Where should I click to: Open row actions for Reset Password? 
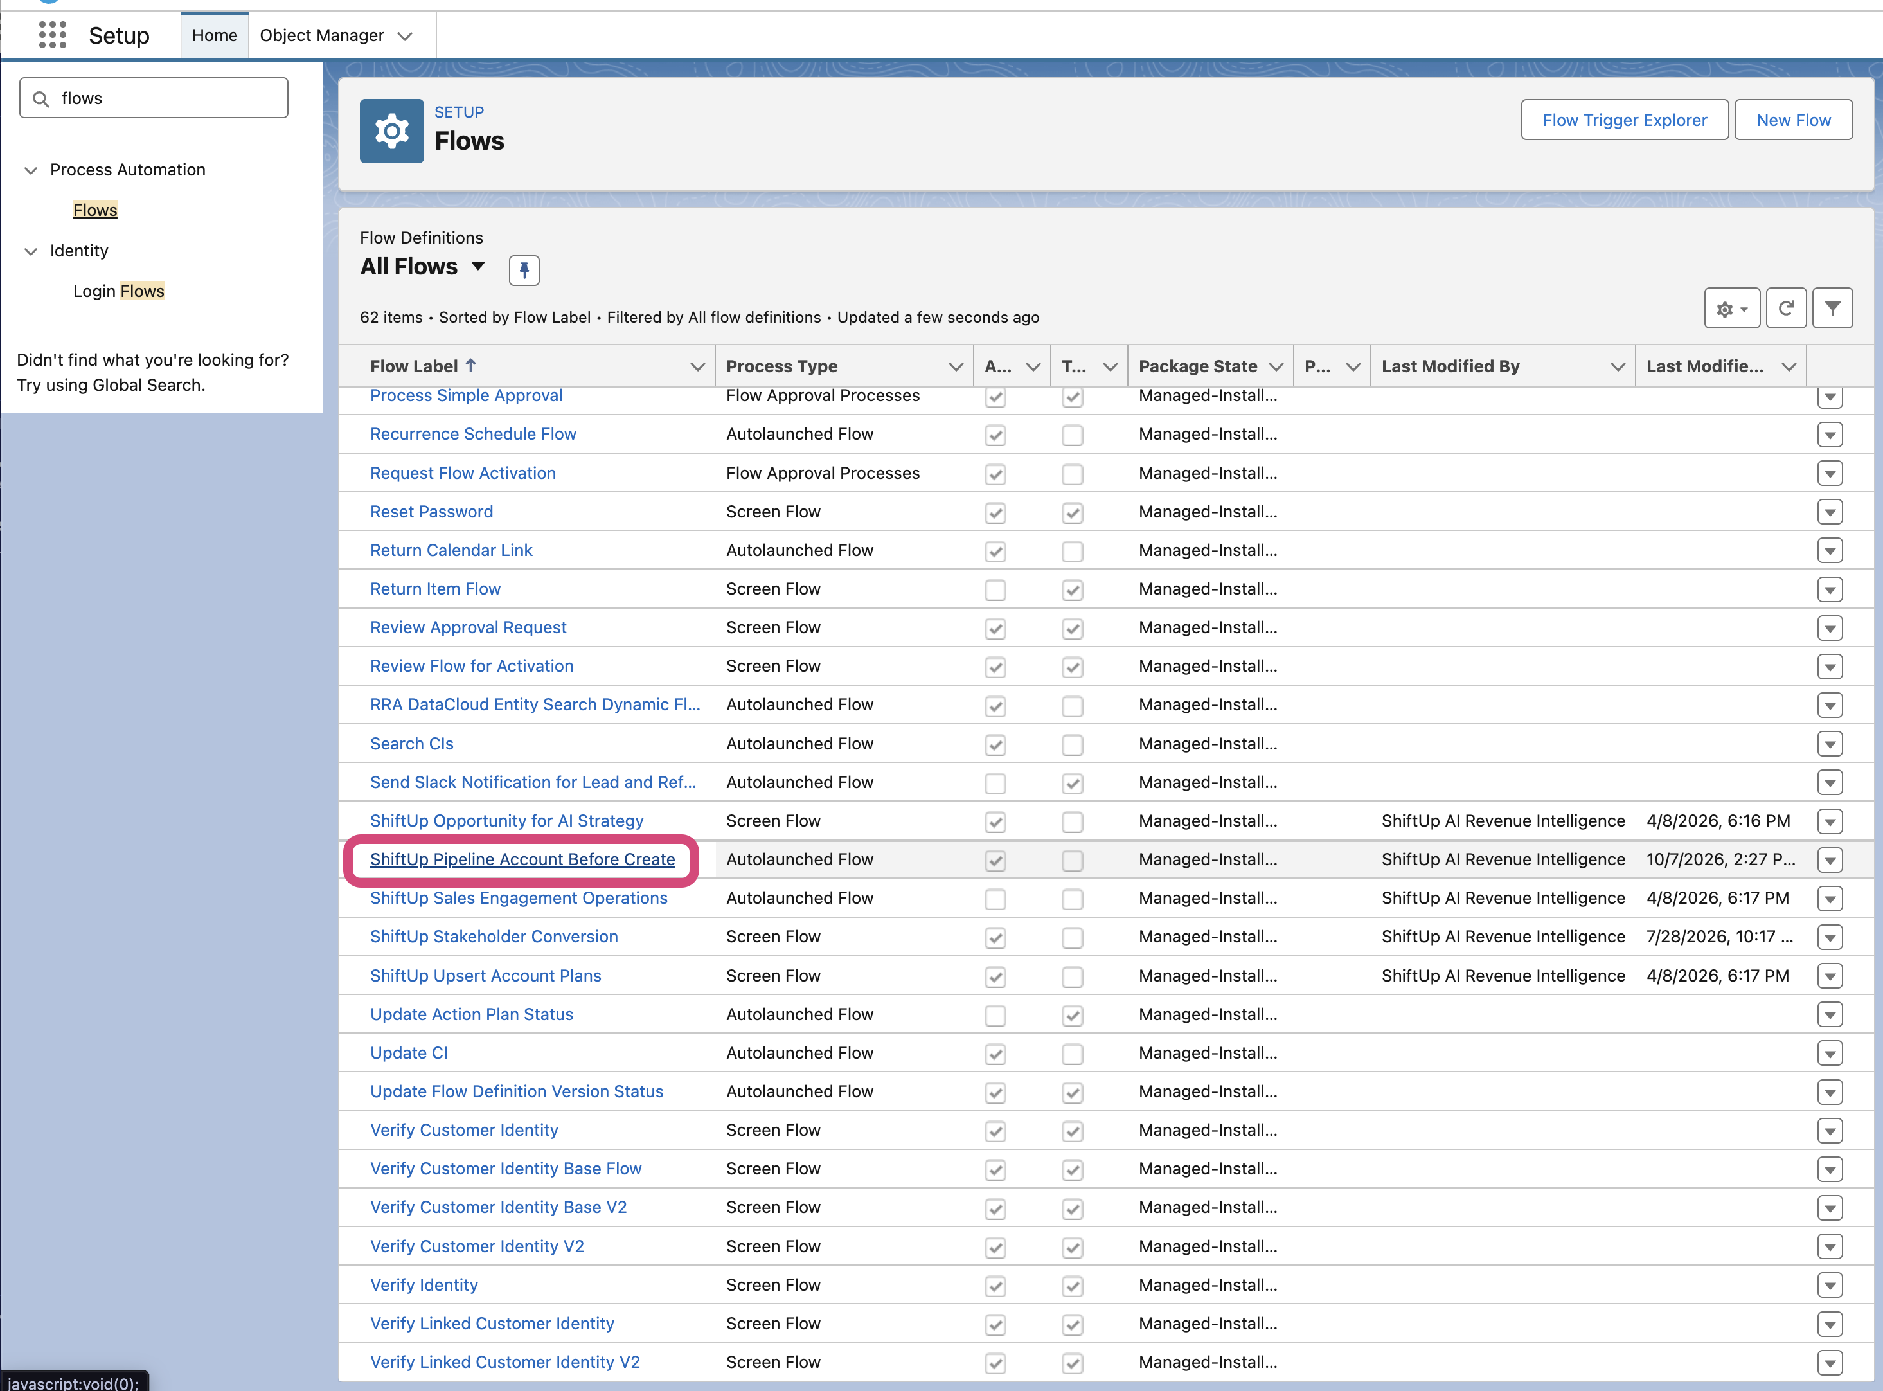pos(1830,512)
